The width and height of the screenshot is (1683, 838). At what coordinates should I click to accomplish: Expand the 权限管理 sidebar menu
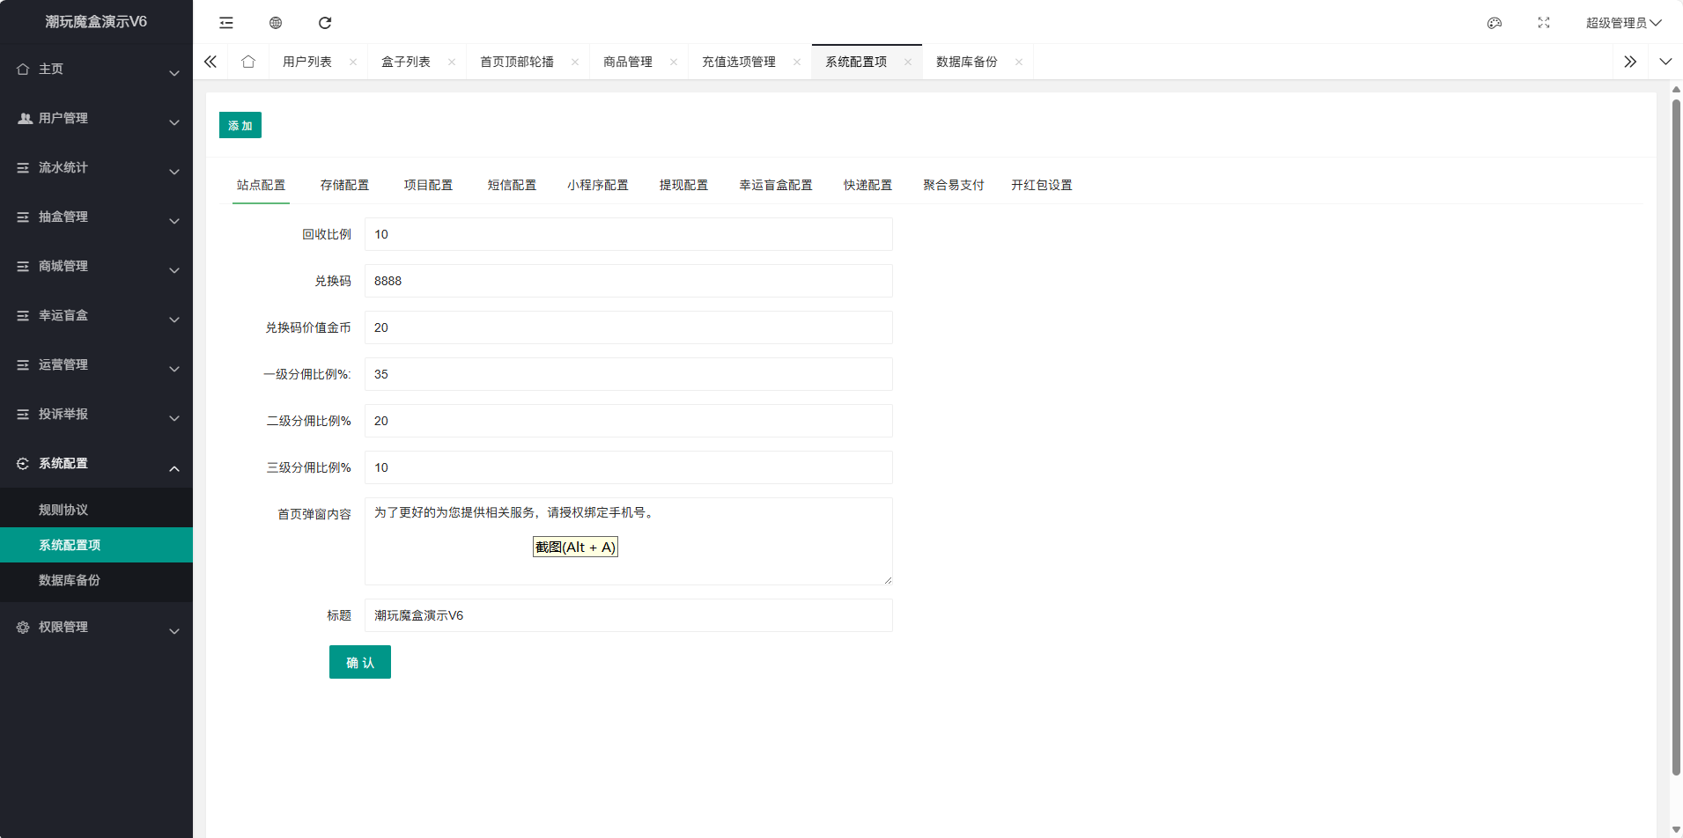click(96, 627)
